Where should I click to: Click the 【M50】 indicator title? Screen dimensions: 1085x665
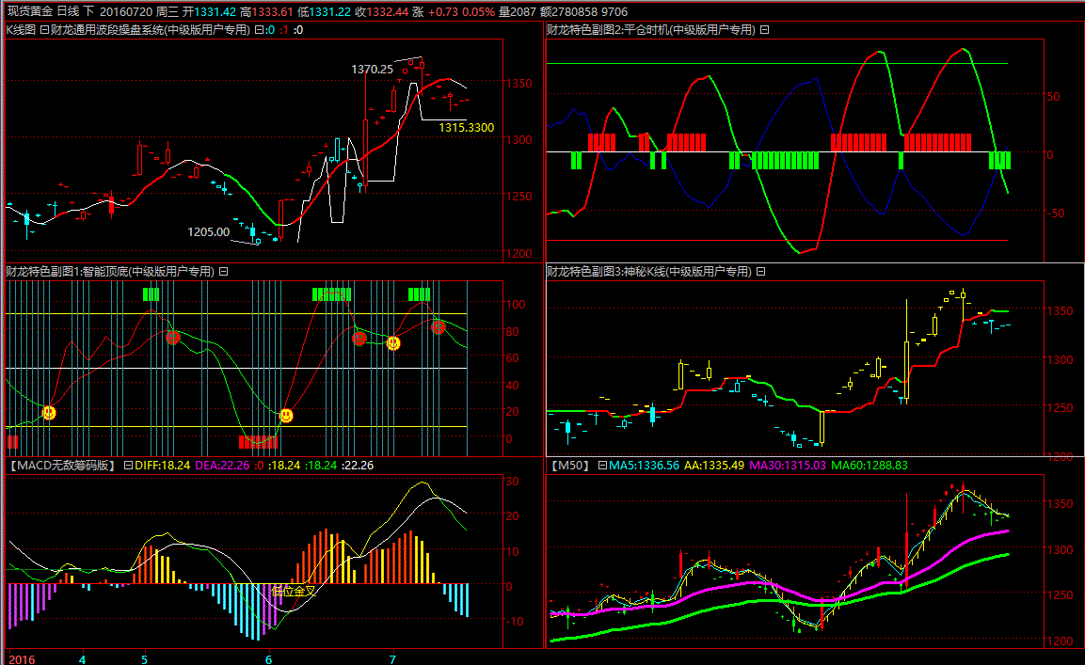[569, 465]
